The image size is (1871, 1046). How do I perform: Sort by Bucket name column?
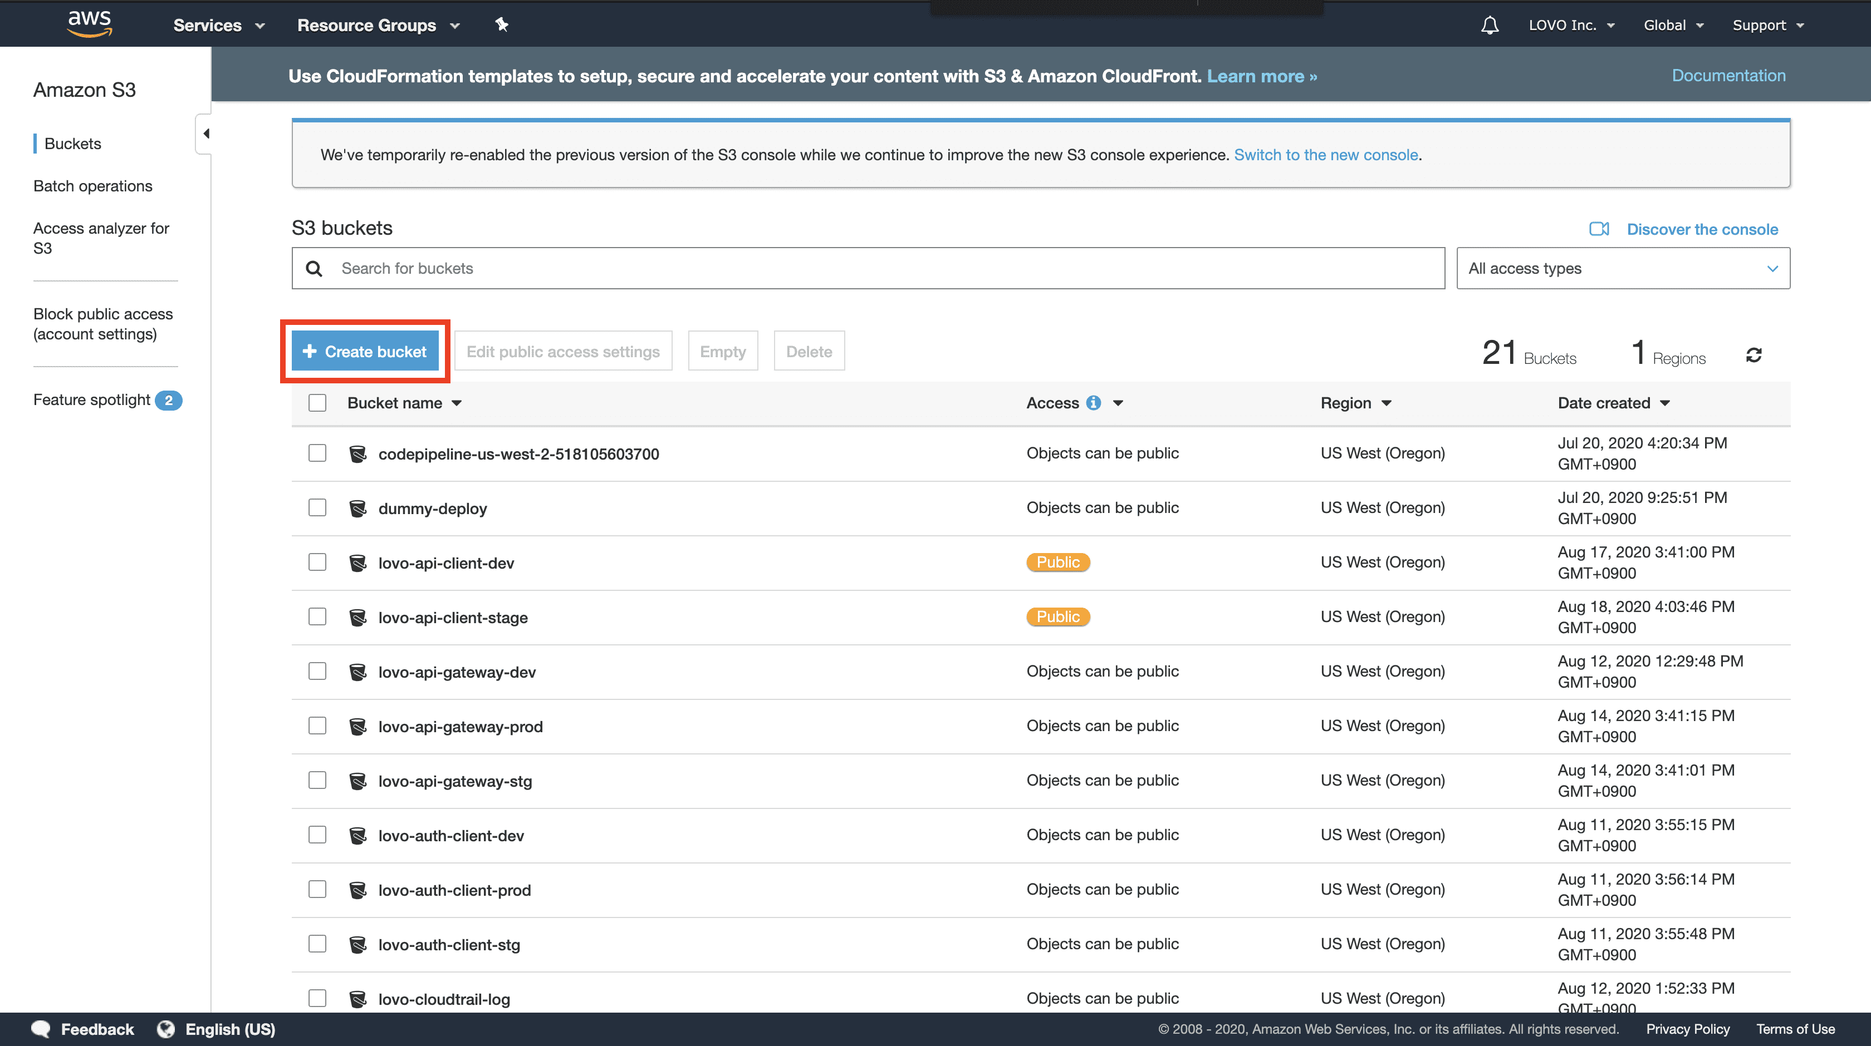click(405, 403)
